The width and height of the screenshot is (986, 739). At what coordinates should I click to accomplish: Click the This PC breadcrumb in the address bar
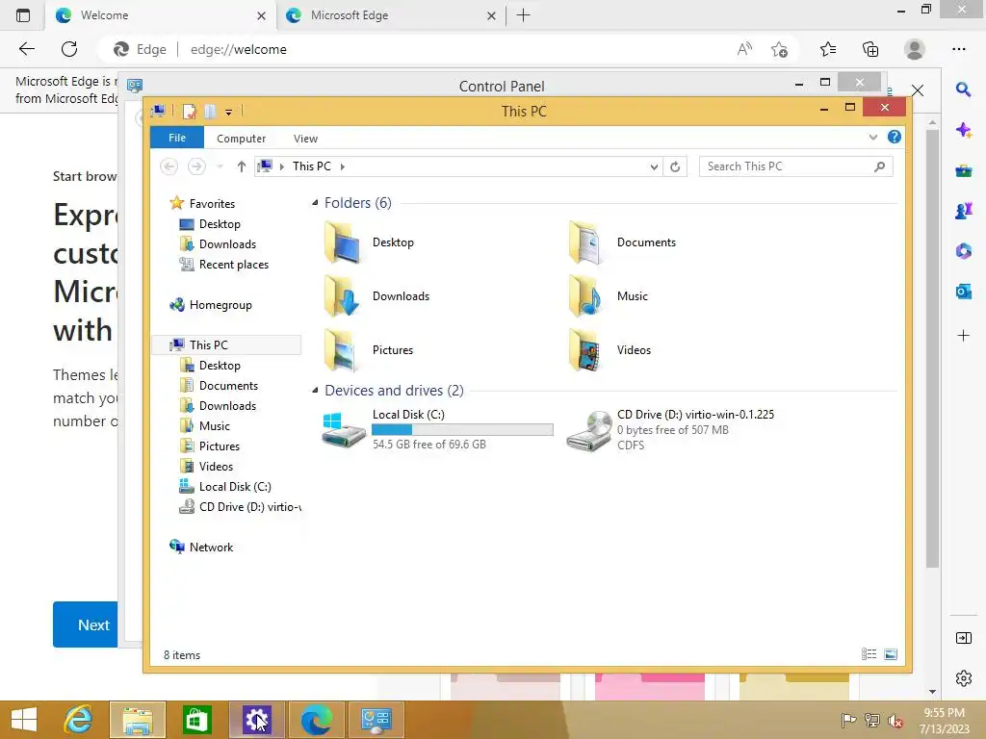click(311, 166)
